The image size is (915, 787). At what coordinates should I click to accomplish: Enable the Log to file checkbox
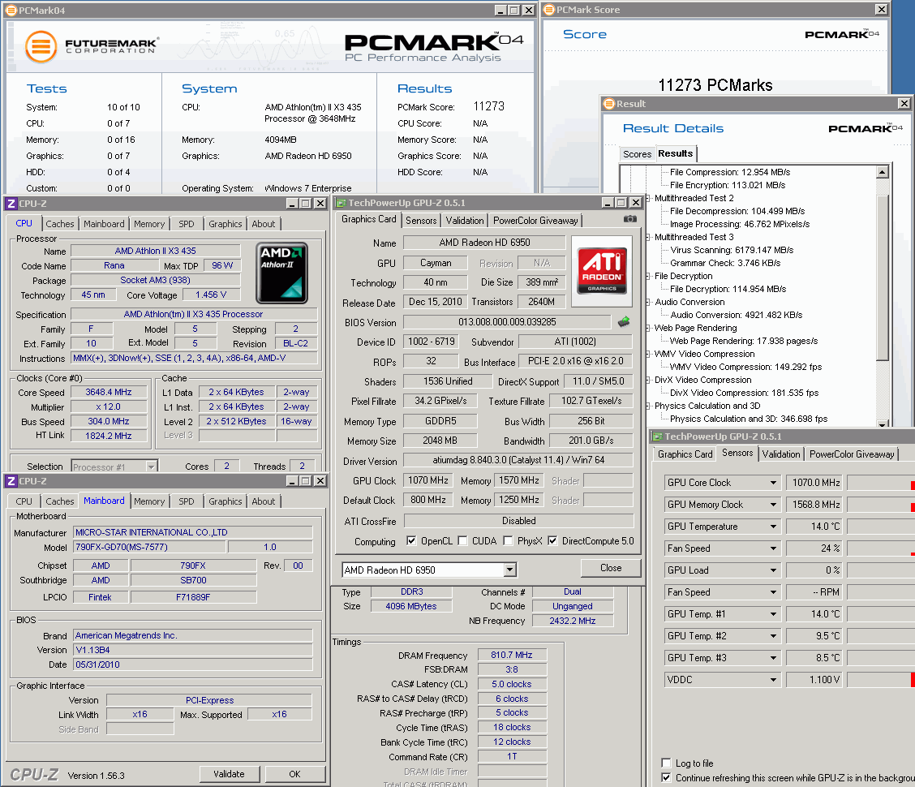666,763
